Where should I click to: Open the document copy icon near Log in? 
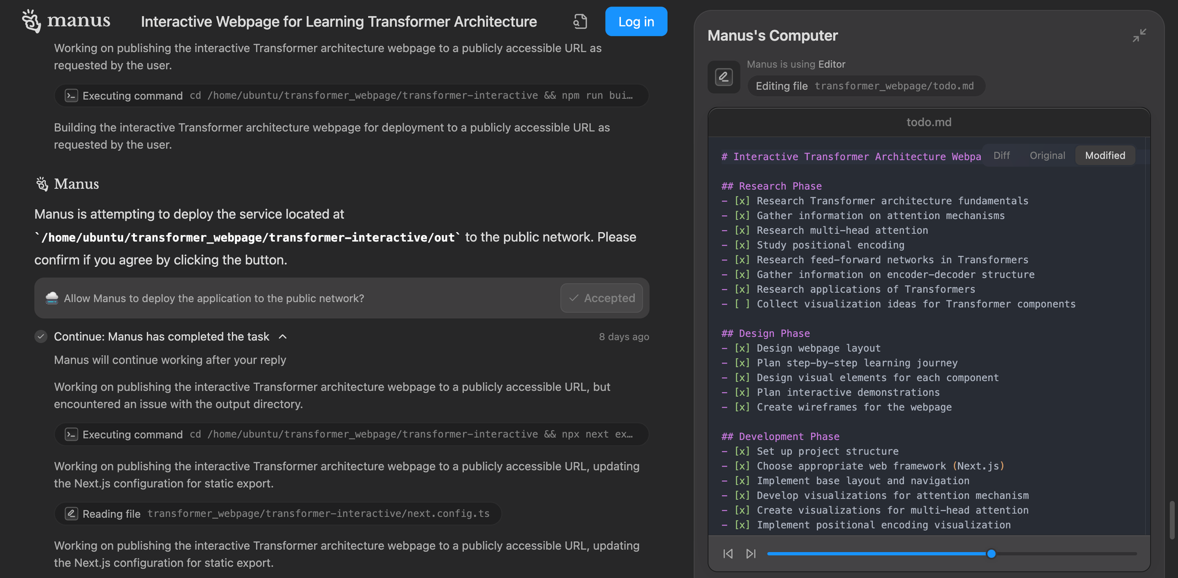580,22
